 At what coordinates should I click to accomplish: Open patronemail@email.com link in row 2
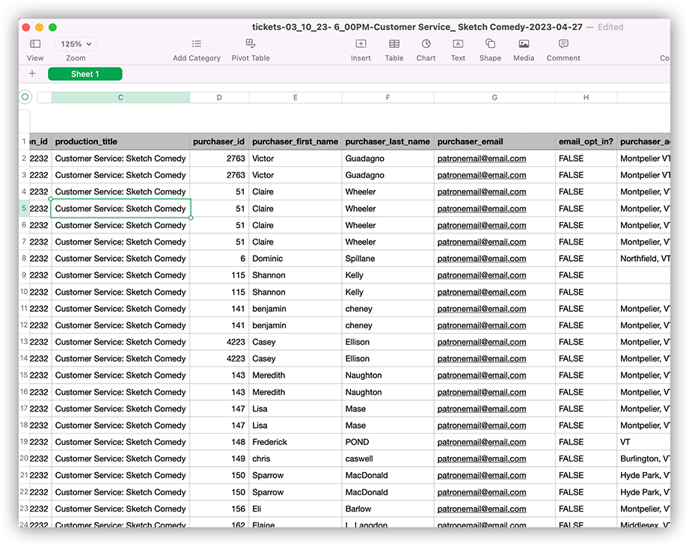481,159
